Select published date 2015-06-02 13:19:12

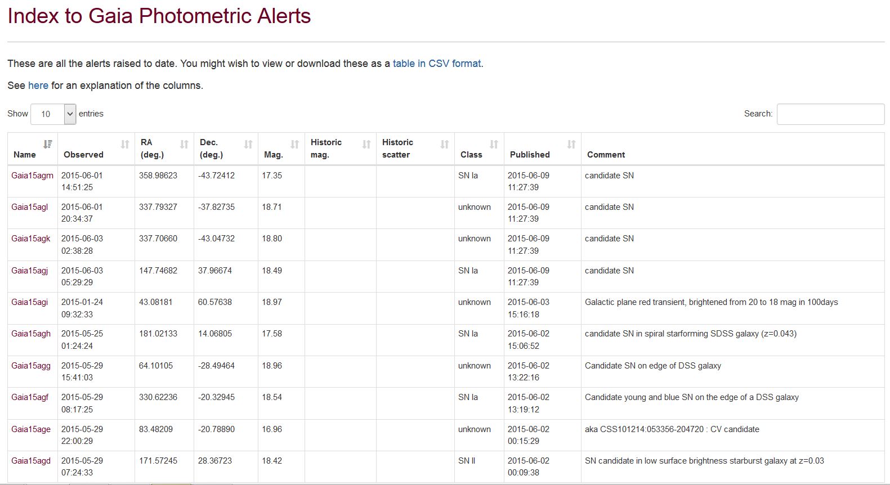tap(529, 403)
